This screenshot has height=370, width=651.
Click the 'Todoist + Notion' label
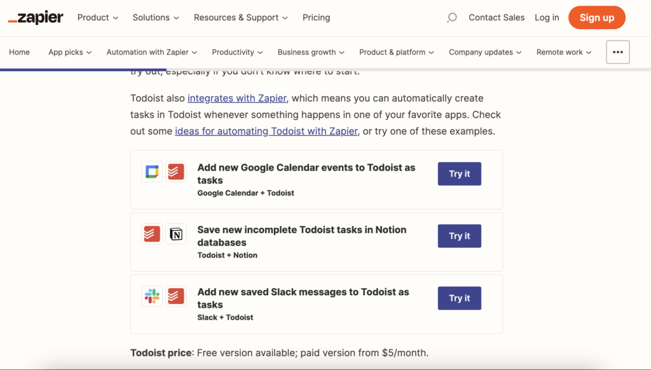(228, 255)
